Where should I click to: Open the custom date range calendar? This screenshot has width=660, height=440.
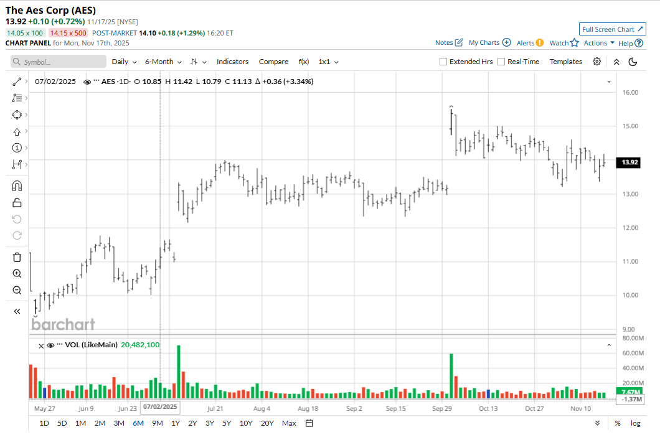pos(309,423)
